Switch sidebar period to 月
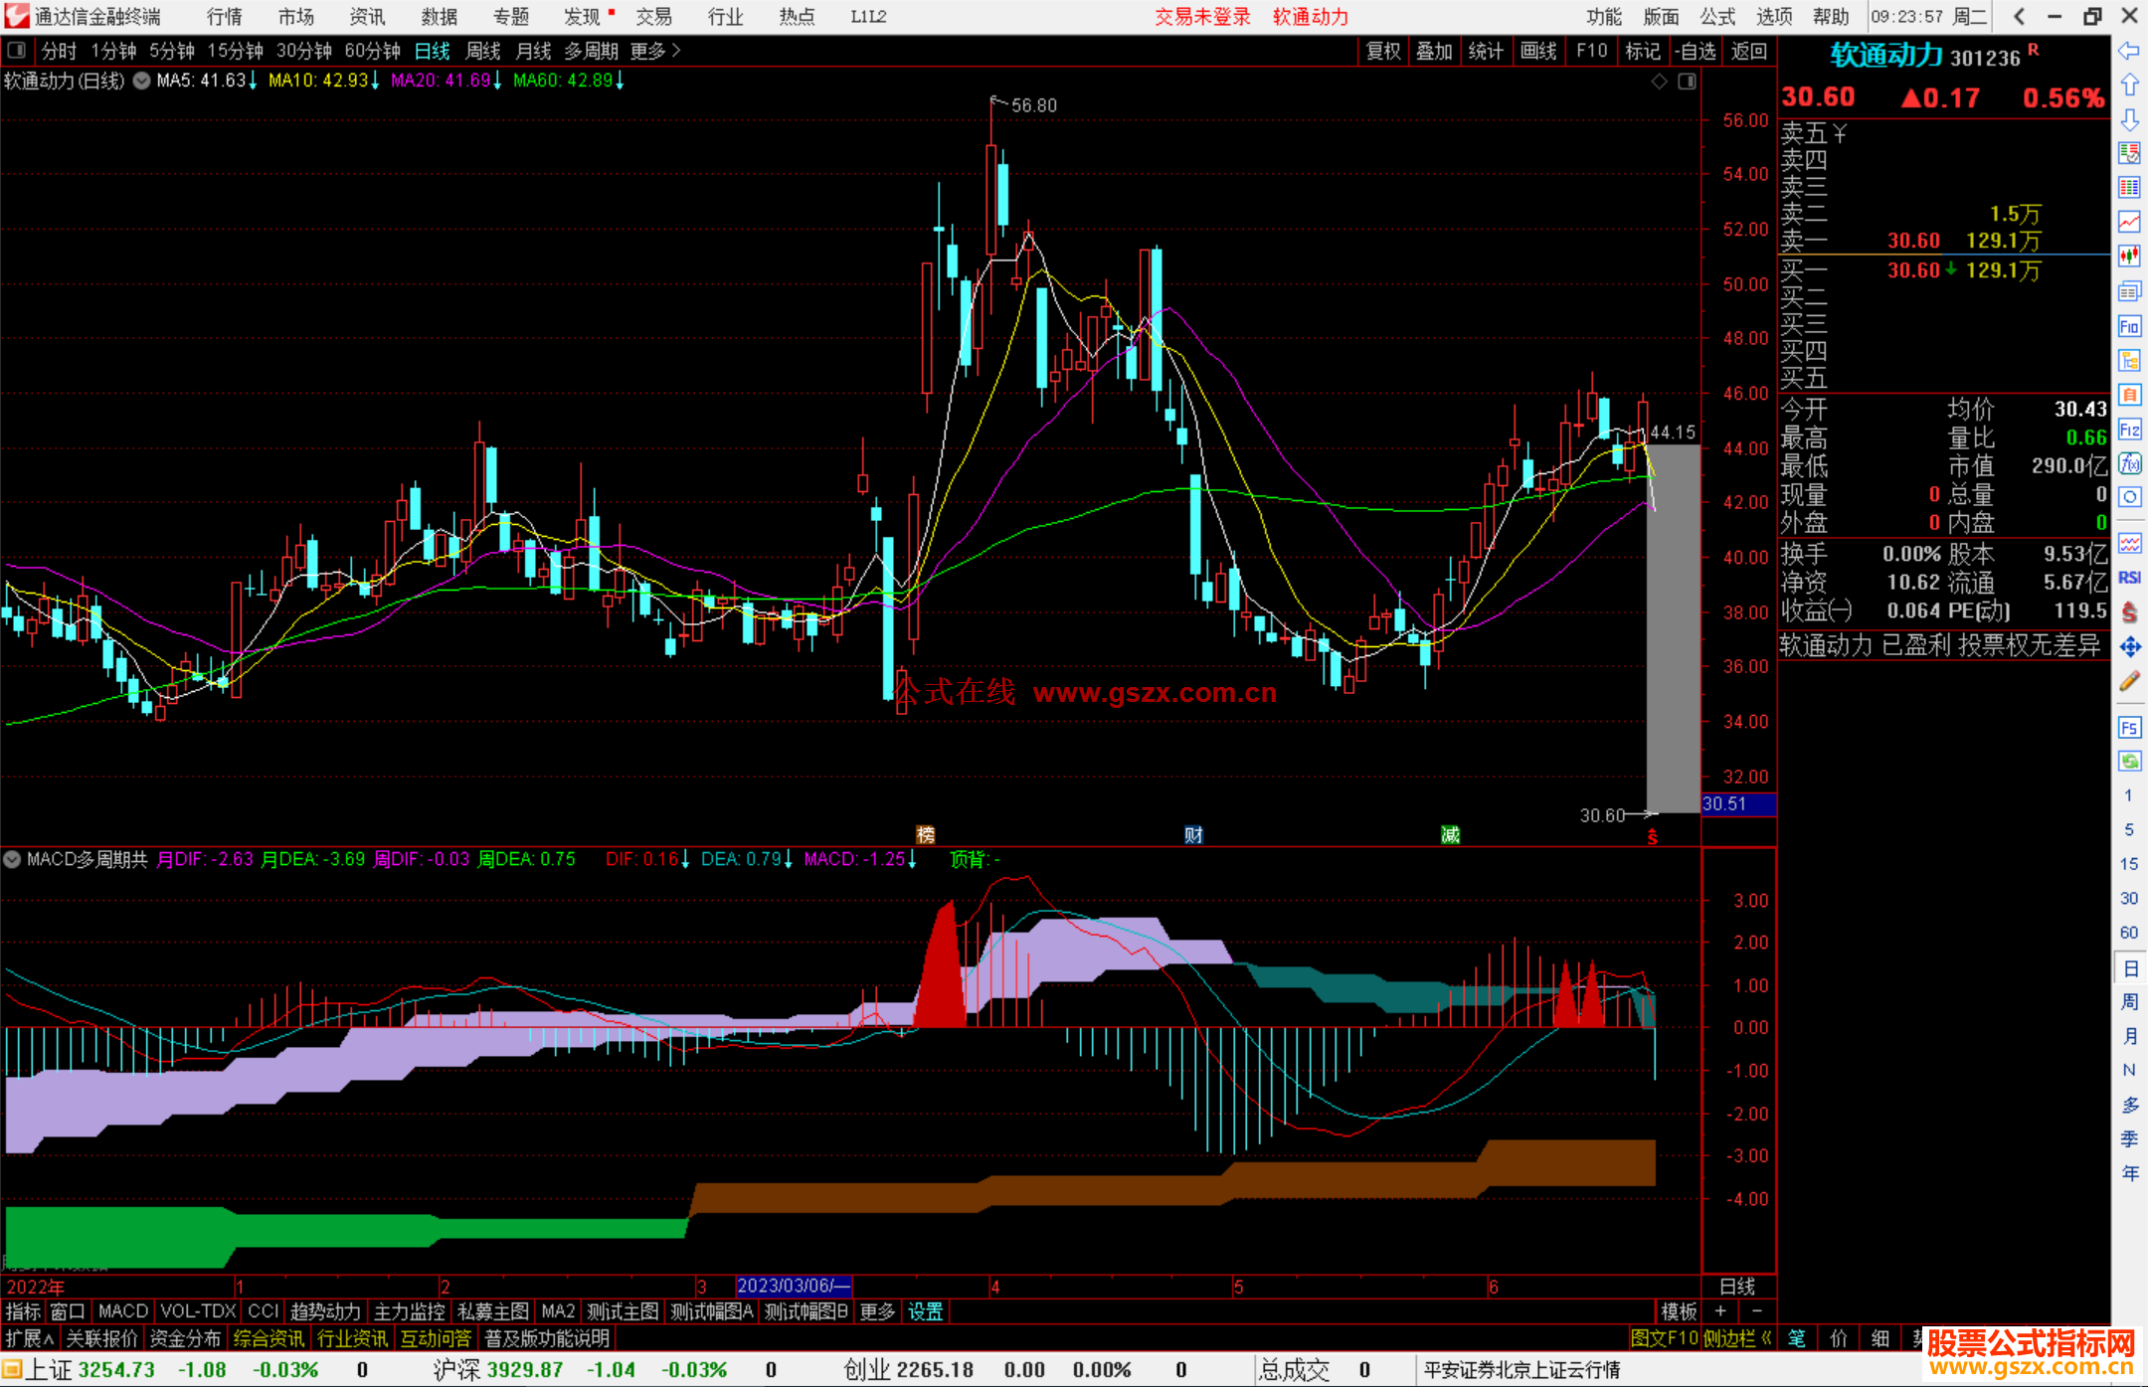This screenshot has height=1387, width=2148. [2129, 1037]
